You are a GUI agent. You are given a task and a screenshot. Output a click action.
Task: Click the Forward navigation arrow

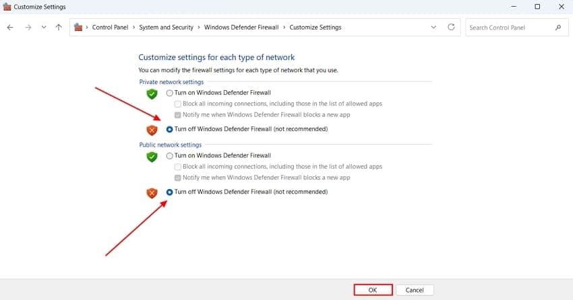pyautogui.click(x=28, y=28)
